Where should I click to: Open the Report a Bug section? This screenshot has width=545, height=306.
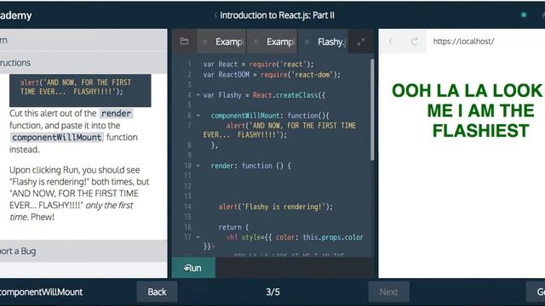[83, 251]
